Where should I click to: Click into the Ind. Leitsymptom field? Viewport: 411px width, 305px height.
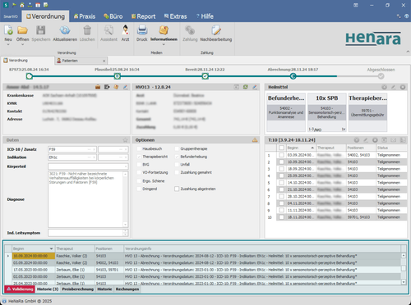(x=85, y=233)
